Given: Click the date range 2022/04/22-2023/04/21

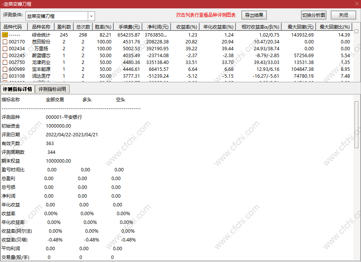Looking at the screenshot, I should [x=72, y=135].
